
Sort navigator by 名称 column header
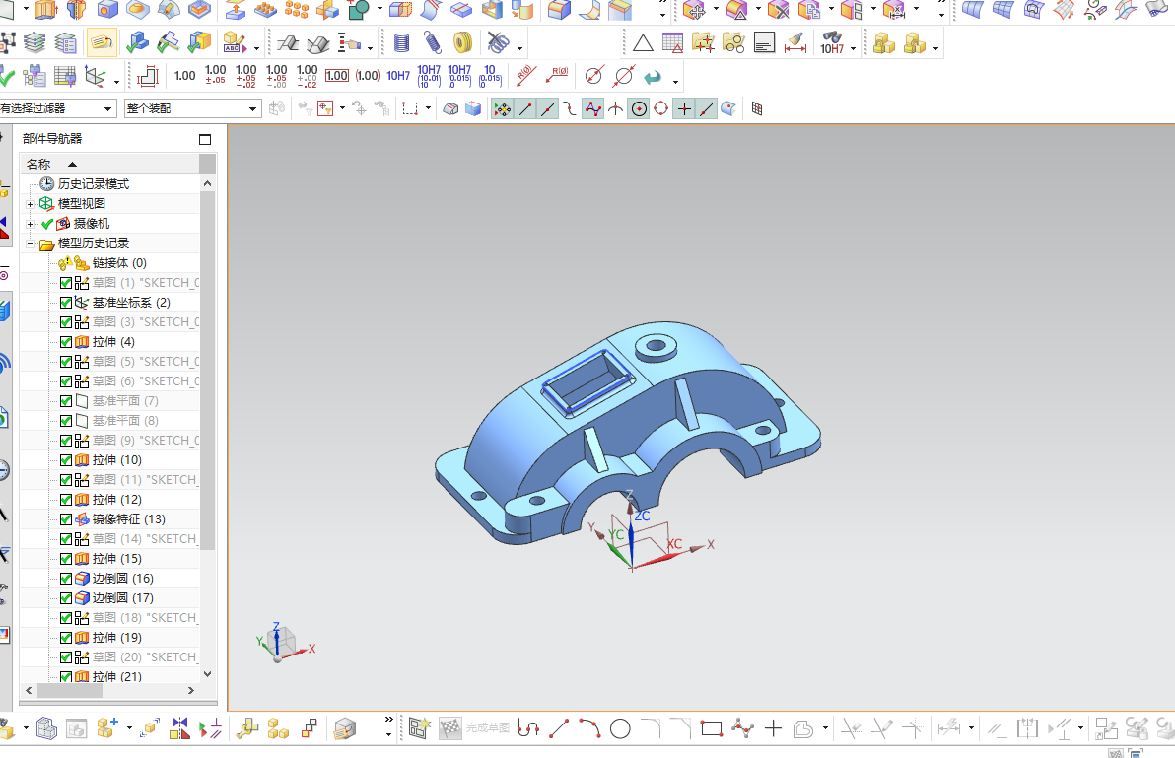pyautogui.click(x=110, y=164)
